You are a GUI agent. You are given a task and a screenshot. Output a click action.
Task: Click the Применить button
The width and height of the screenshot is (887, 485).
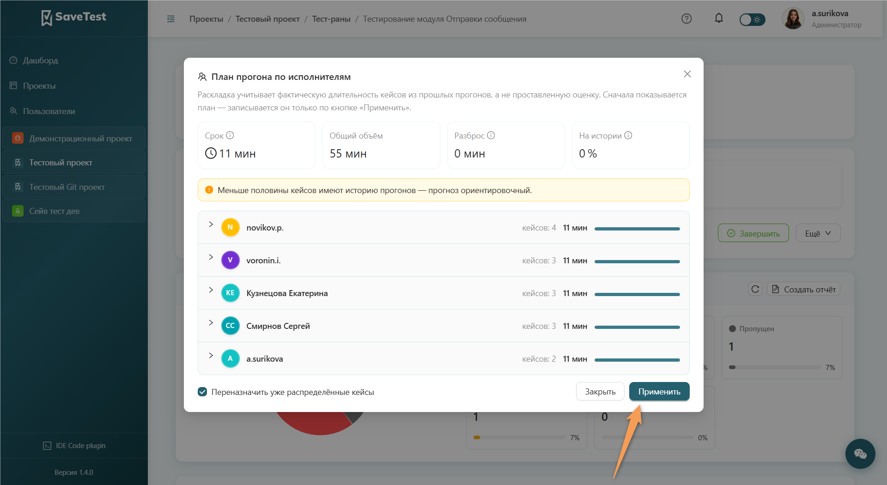click(x=659, y=392)
